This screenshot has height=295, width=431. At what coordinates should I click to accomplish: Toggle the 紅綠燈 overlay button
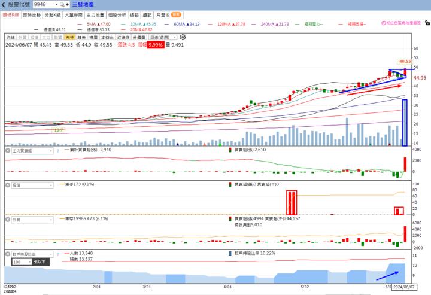[x=123, y=37]
